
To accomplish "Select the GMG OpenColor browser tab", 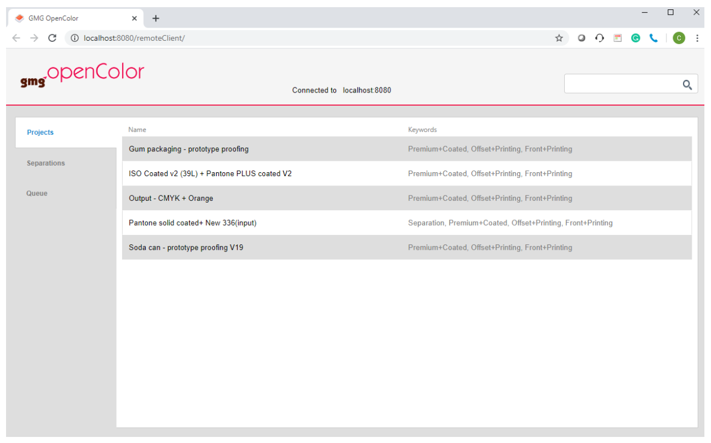I will pyautogui.click(x=76, y=18).
